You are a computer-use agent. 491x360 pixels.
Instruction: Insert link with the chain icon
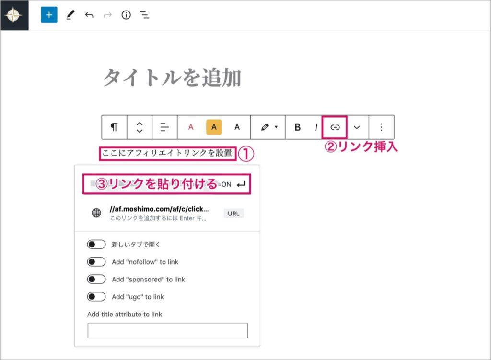click(335, 127)
